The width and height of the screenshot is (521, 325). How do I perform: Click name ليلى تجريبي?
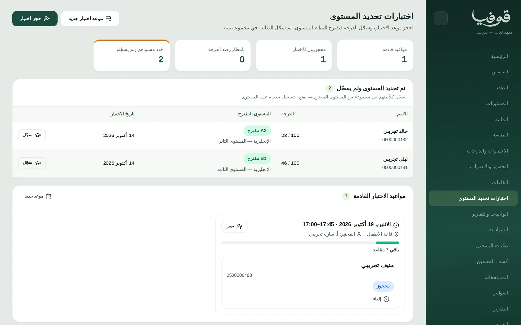click(395, 159)
